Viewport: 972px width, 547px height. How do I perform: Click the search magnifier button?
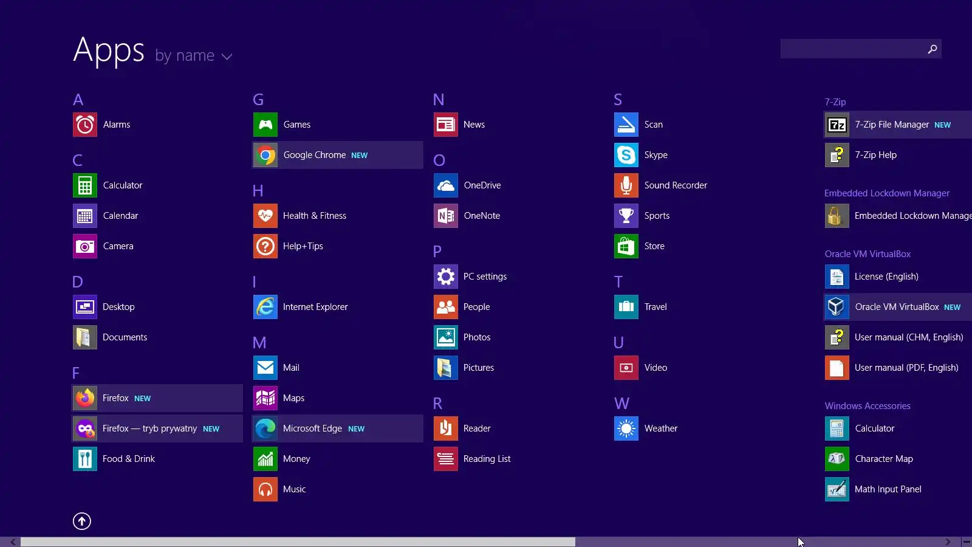tap(933, 49)
